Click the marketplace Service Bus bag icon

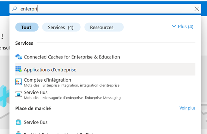pyautogui.click(x=18, y=122)
